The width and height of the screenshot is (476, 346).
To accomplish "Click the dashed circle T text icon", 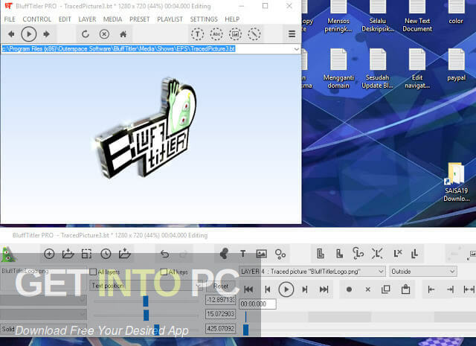I will pos(197,34).
